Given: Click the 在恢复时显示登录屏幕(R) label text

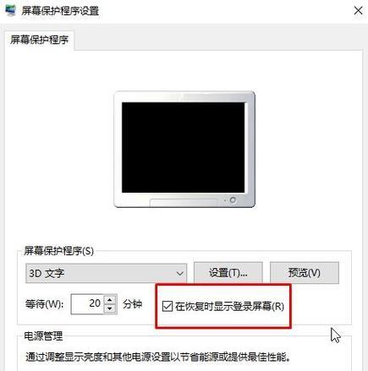Looking at the screenshot, I should (229, 306).
